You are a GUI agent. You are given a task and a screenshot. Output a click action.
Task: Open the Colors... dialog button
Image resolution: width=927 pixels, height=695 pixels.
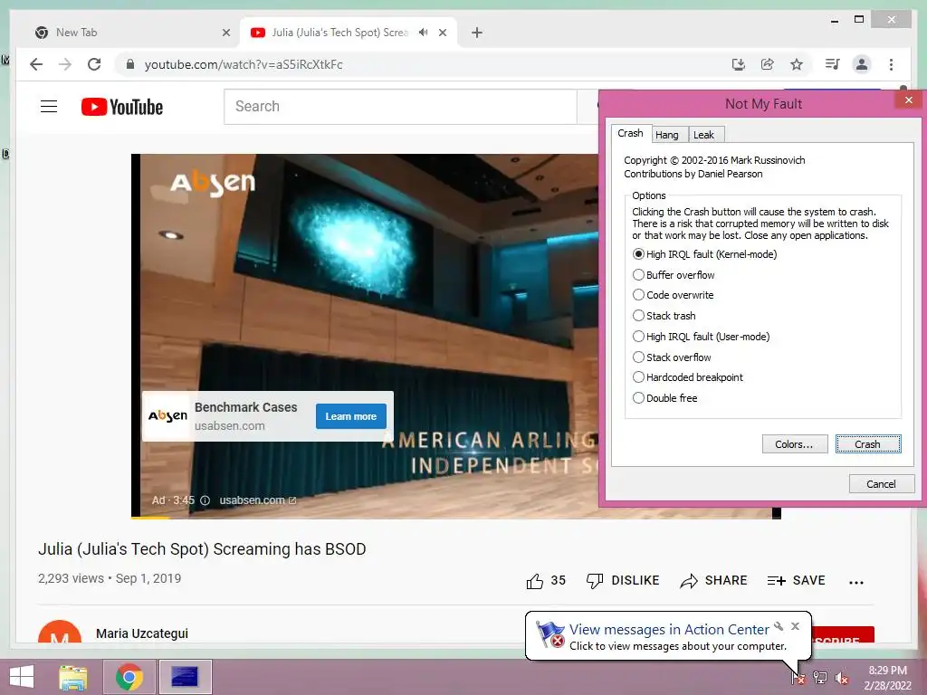[x=795, y=443]
